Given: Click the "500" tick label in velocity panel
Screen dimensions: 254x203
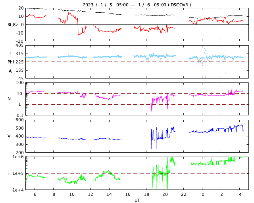Looking at the screenshot, I should (19, 128).
